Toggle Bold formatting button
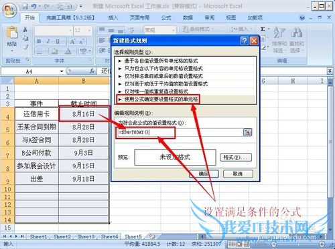The width and height of the screenshot is (335, 249). pyautogui.click(x=39, y=41)
